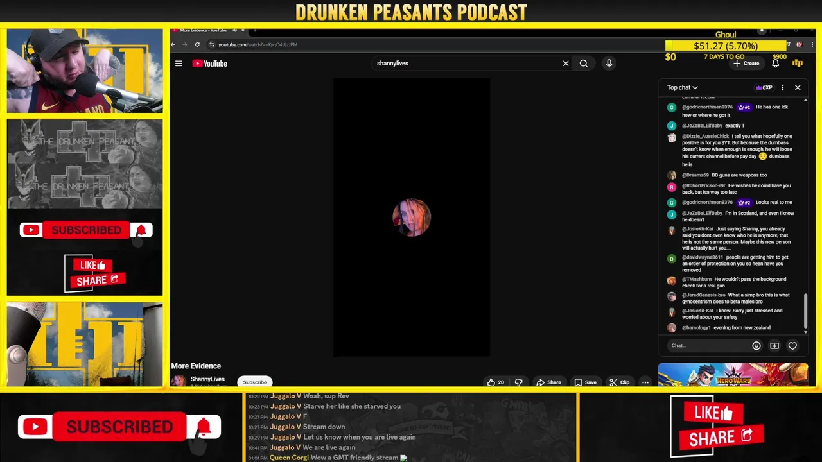The height and width of the screenshot is (462, 822).
Task: Click the bell on the bottom SUBSCRIBED overlay
Action: pyautogui.click(x=204, y=427)
